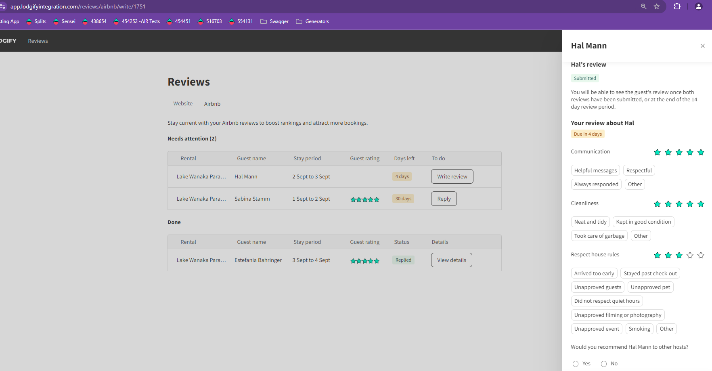Viewport: 712px width, 371px height.
Task: Set Cleanliness rating to five stars
Action: pyautogui.click(x=701, y=204)
